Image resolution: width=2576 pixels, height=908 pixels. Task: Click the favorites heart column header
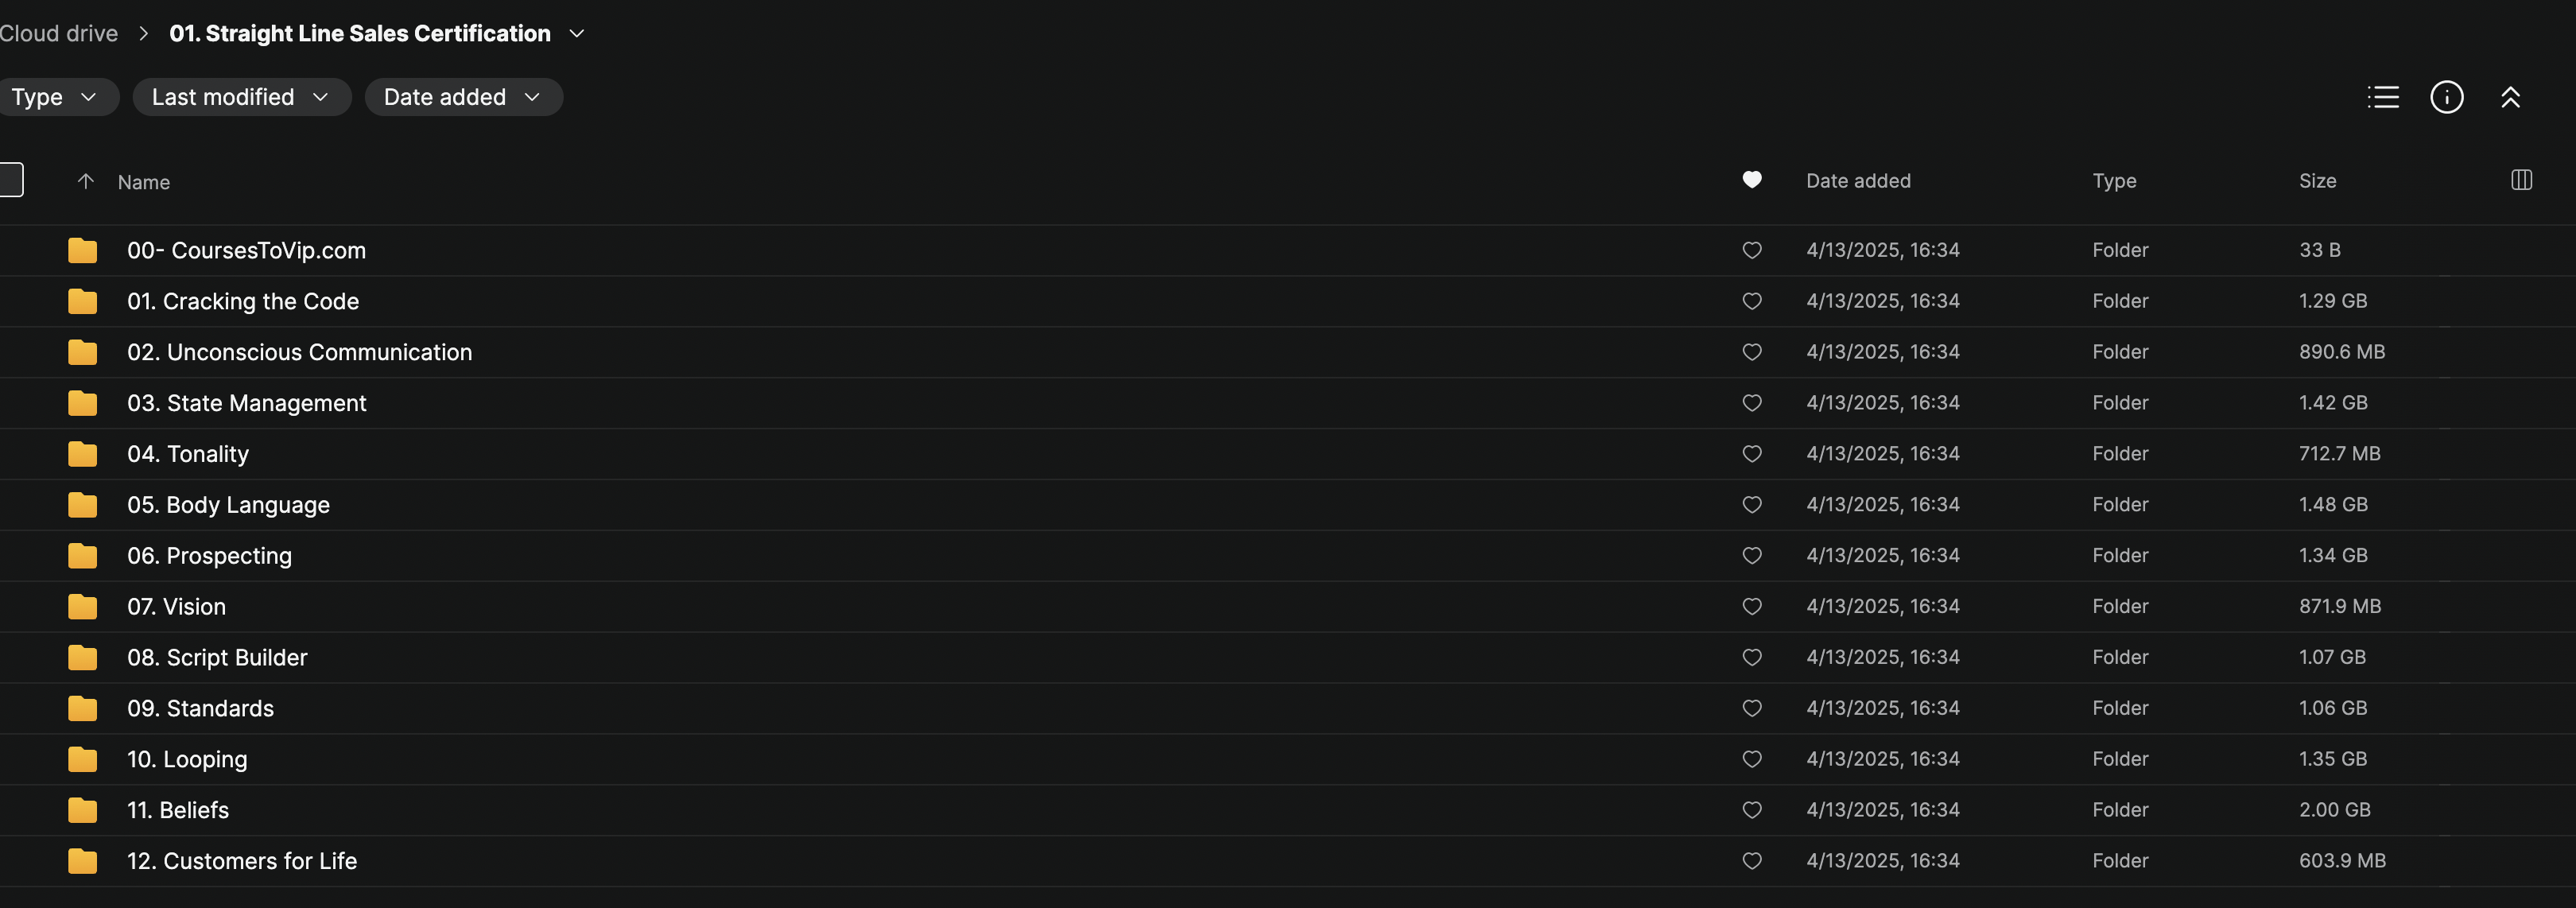click(1751, 180)
